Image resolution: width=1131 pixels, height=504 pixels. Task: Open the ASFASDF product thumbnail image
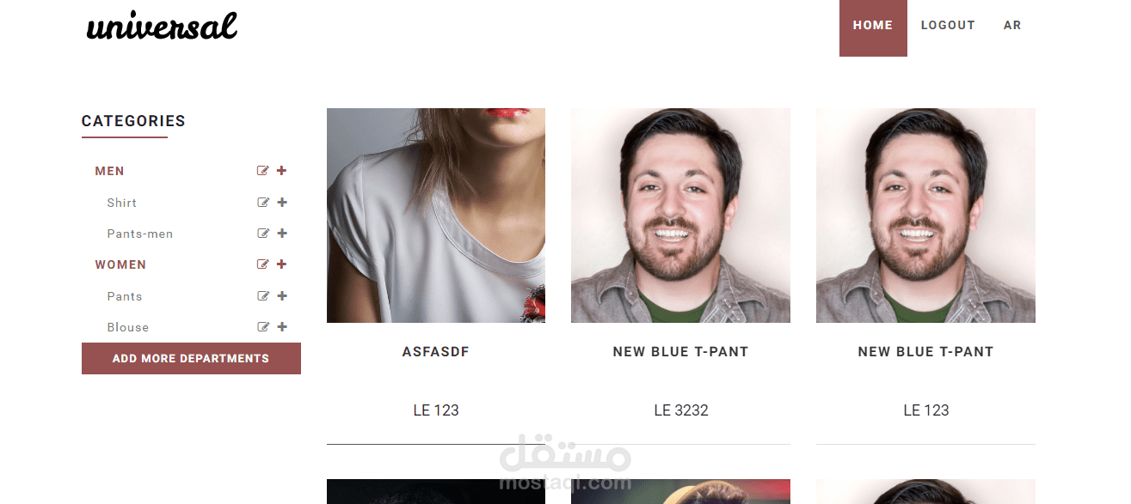tap(436, 216)
